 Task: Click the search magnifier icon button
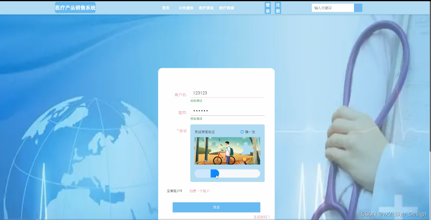358,8
